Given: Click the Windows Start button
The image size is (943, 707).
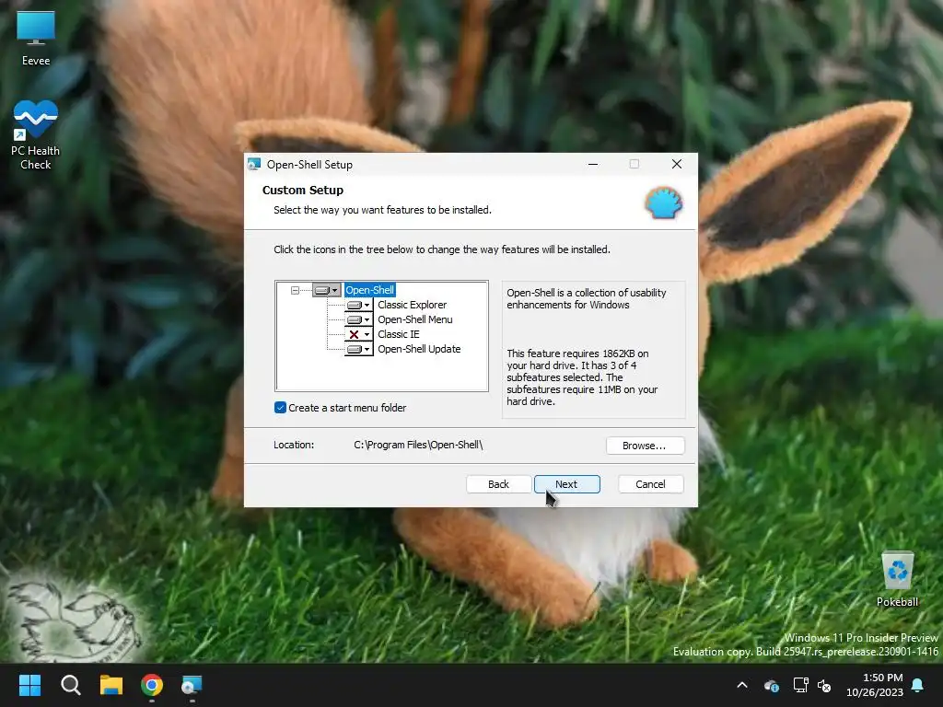Looking at the screenshot, I should coord(29,685).
